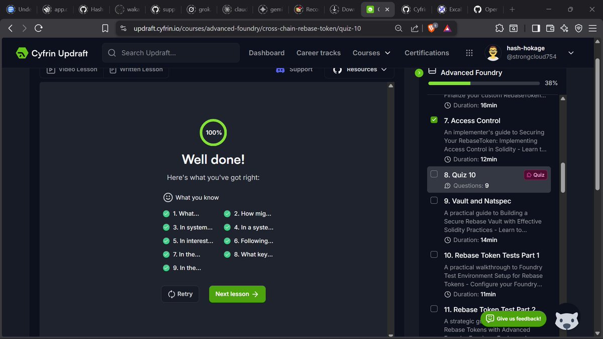Open the browser extensions puzzle icon

pyautogui.click(x=499, y=29)
